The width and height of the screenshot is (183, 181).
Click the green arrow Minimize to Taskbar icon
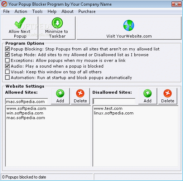pos(57,23)
